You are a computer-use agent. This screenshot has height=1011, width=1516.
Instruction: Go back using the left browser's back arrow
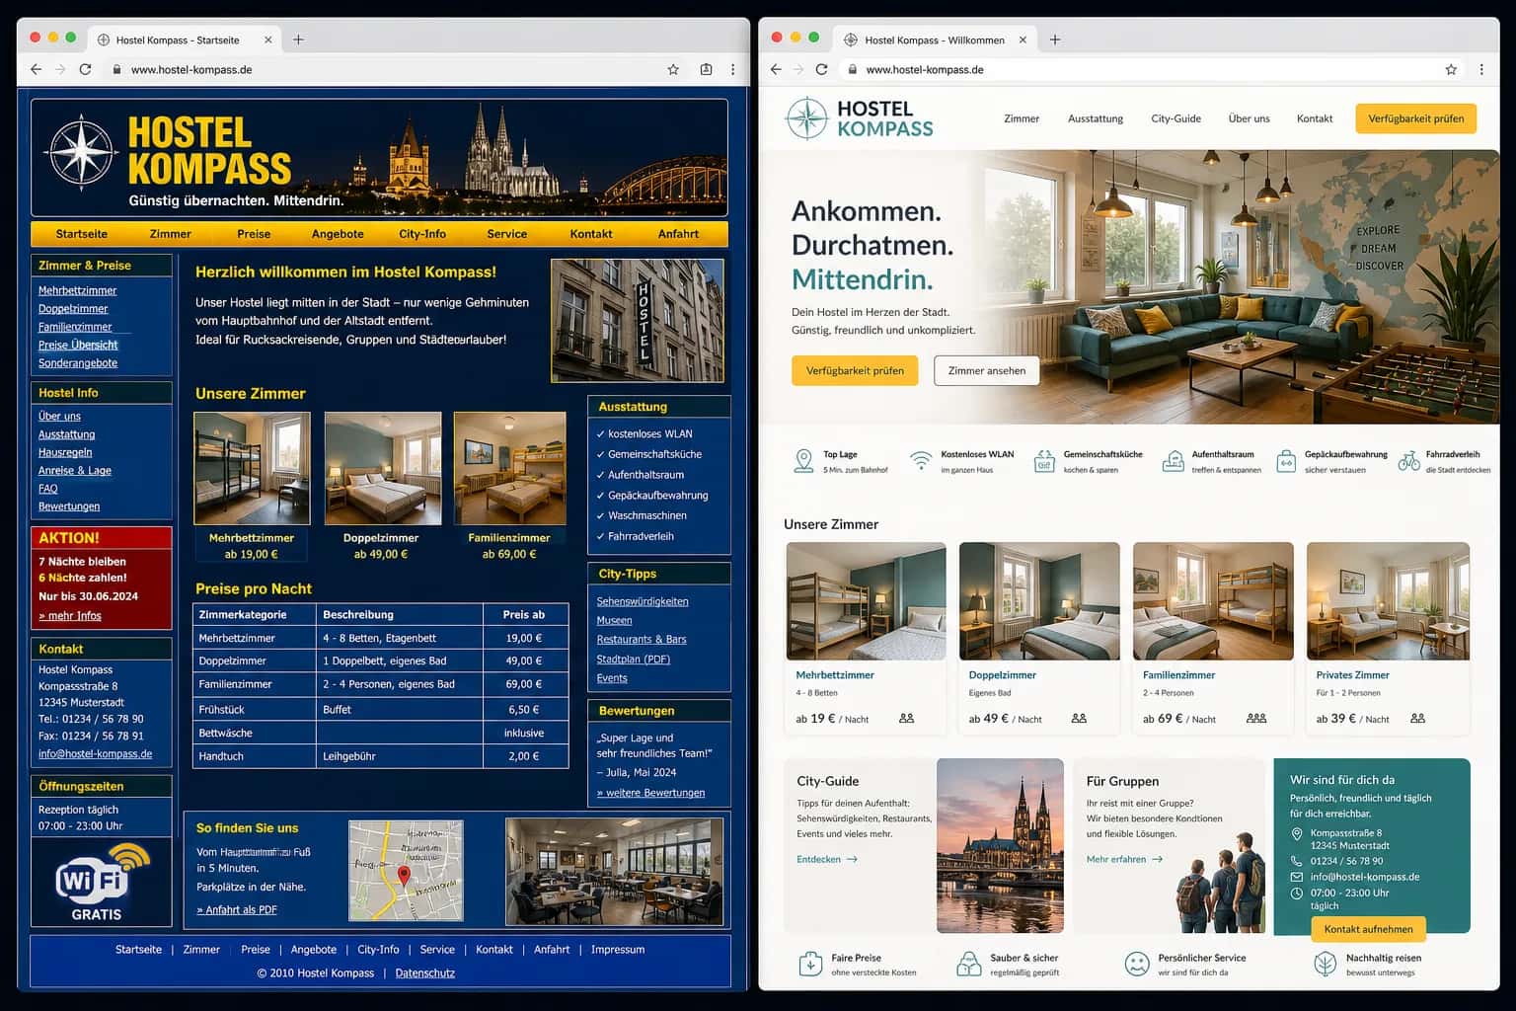[x=37, y=70]
